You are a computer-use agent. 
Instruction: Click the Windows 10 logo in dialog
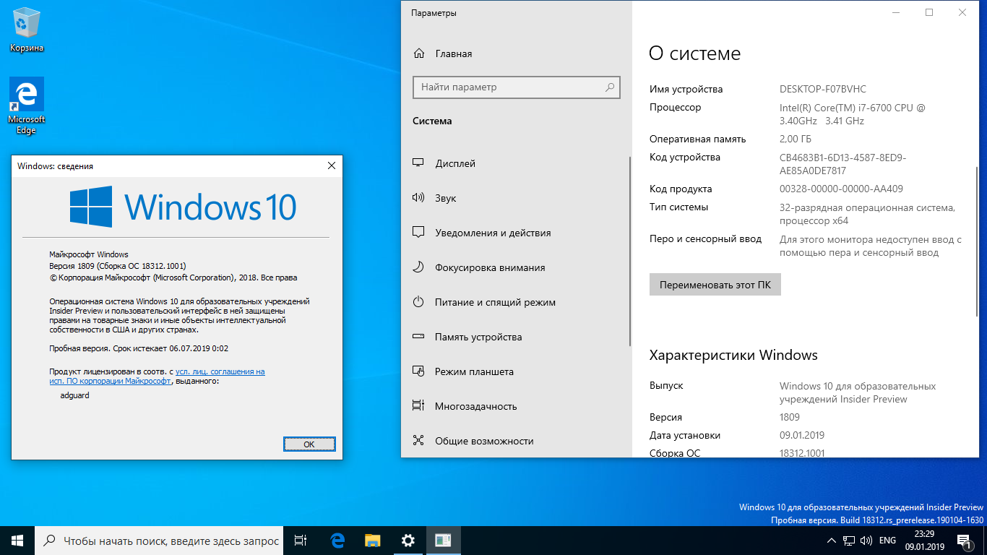183,206
